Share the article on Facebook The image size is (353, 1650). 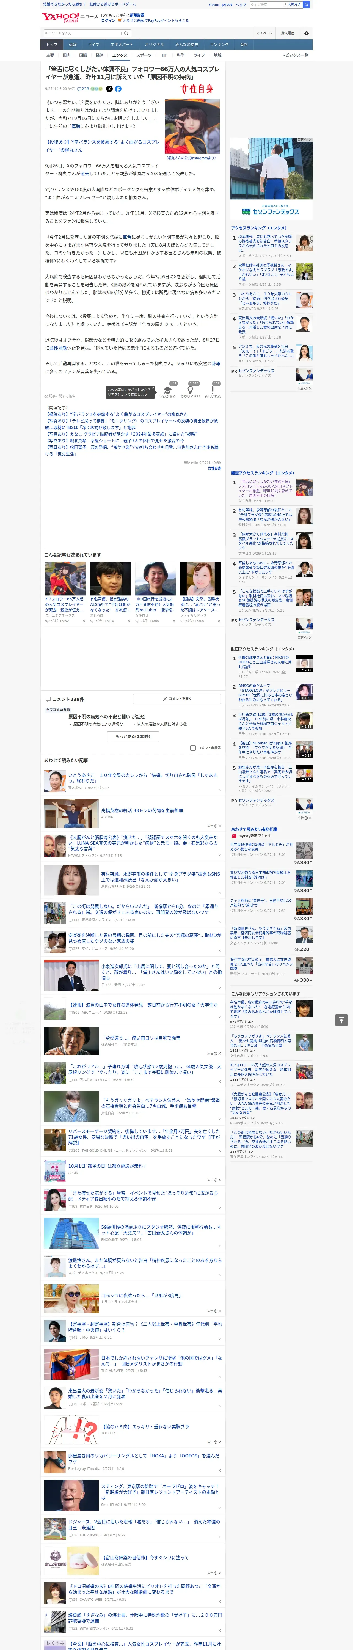(x=118, y=89)
